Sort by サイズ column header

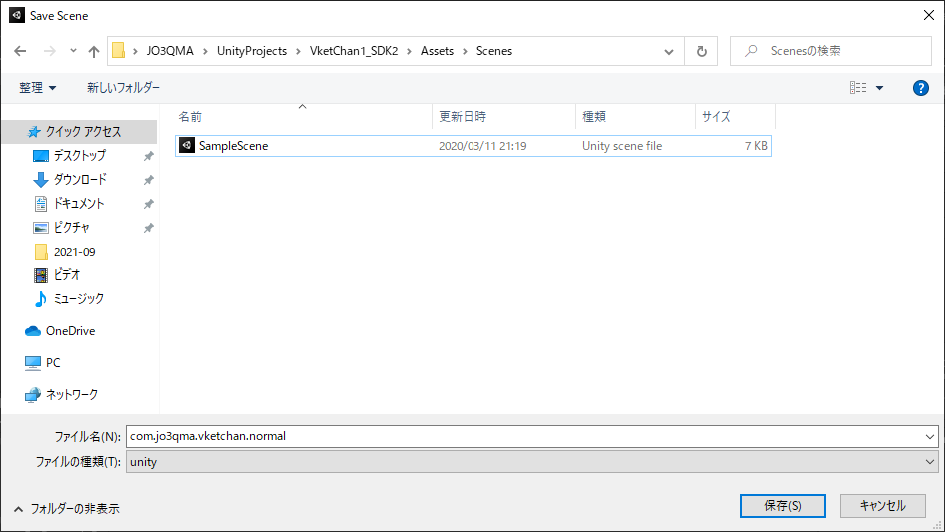click(x=716, y=116)
